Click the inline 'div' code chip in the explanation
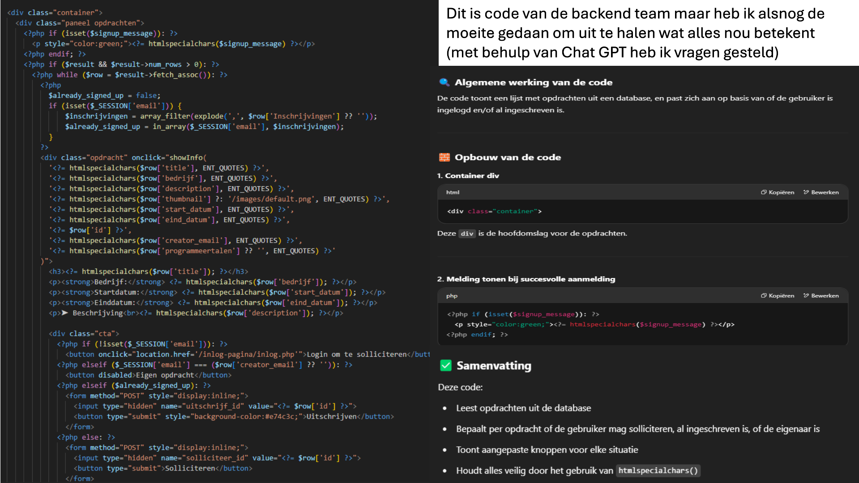859x483 pixels. [x=467, y=234]
